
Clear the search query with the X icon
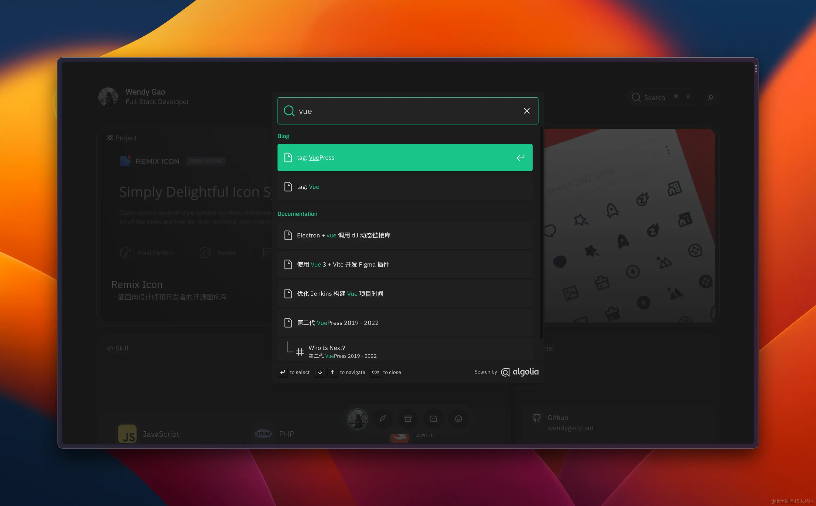526,111
